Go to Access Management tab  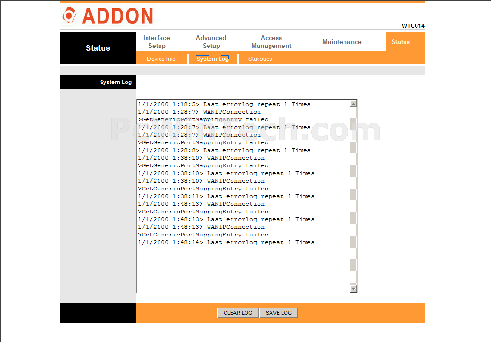(271, 42)
